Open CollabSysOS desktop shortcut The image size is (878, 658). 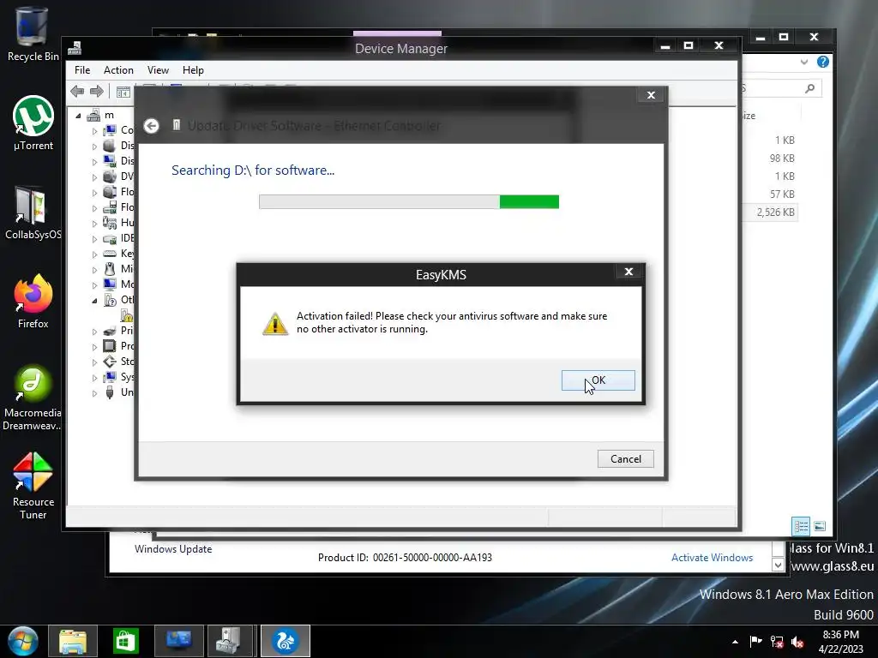33,212
